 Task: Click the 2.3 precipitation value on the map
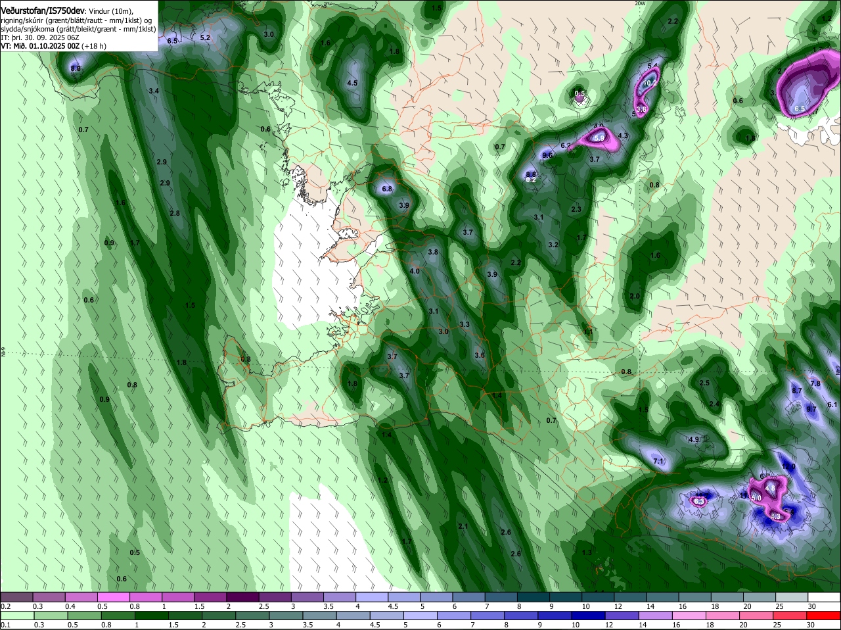tap(576, 210)
